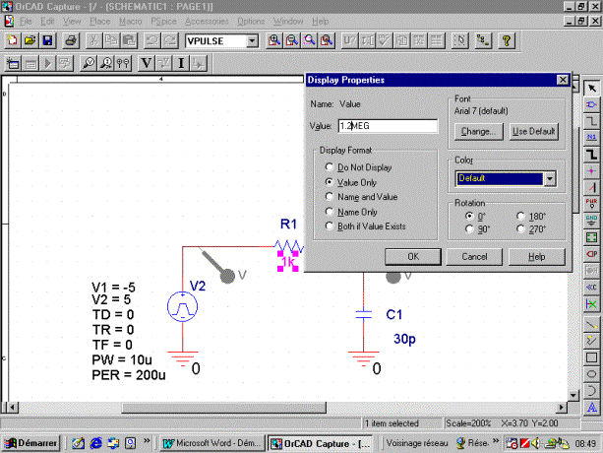Viewport: 603px width, 453px height.
Task: Print the schematic using the printer icon
Action: coord(71,40)
